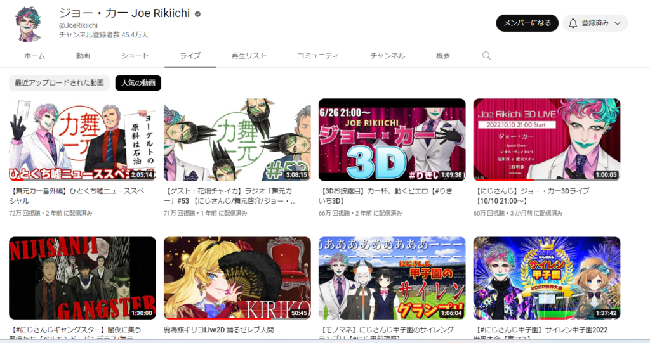650x343 pixels.
Task: Click the notification bell icon
Action: tap(573, 23)
